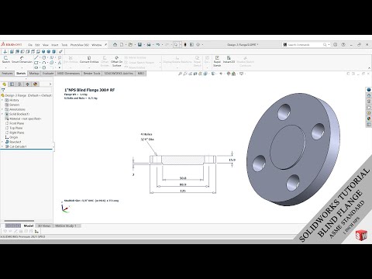Click the Sketch tool button

5,60
